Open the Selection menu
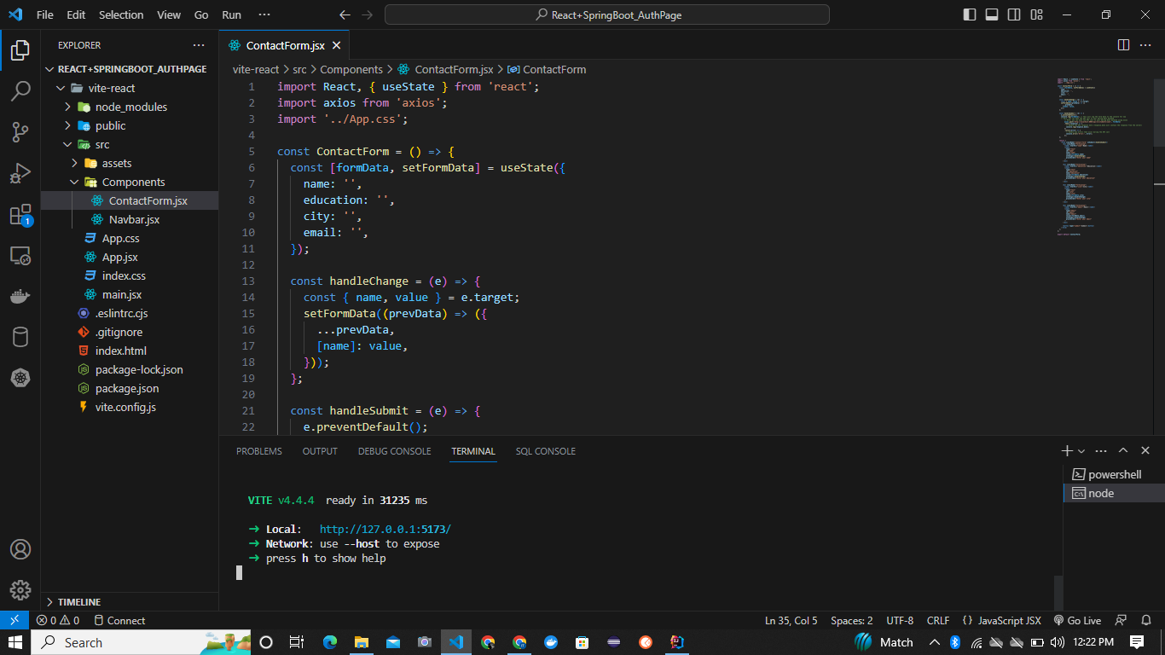This screenshot has width=1165, height=655. coord(121,14)
